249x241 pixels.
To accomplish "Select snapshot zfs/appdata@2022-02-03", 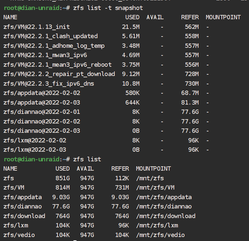I will click(42, 103).
